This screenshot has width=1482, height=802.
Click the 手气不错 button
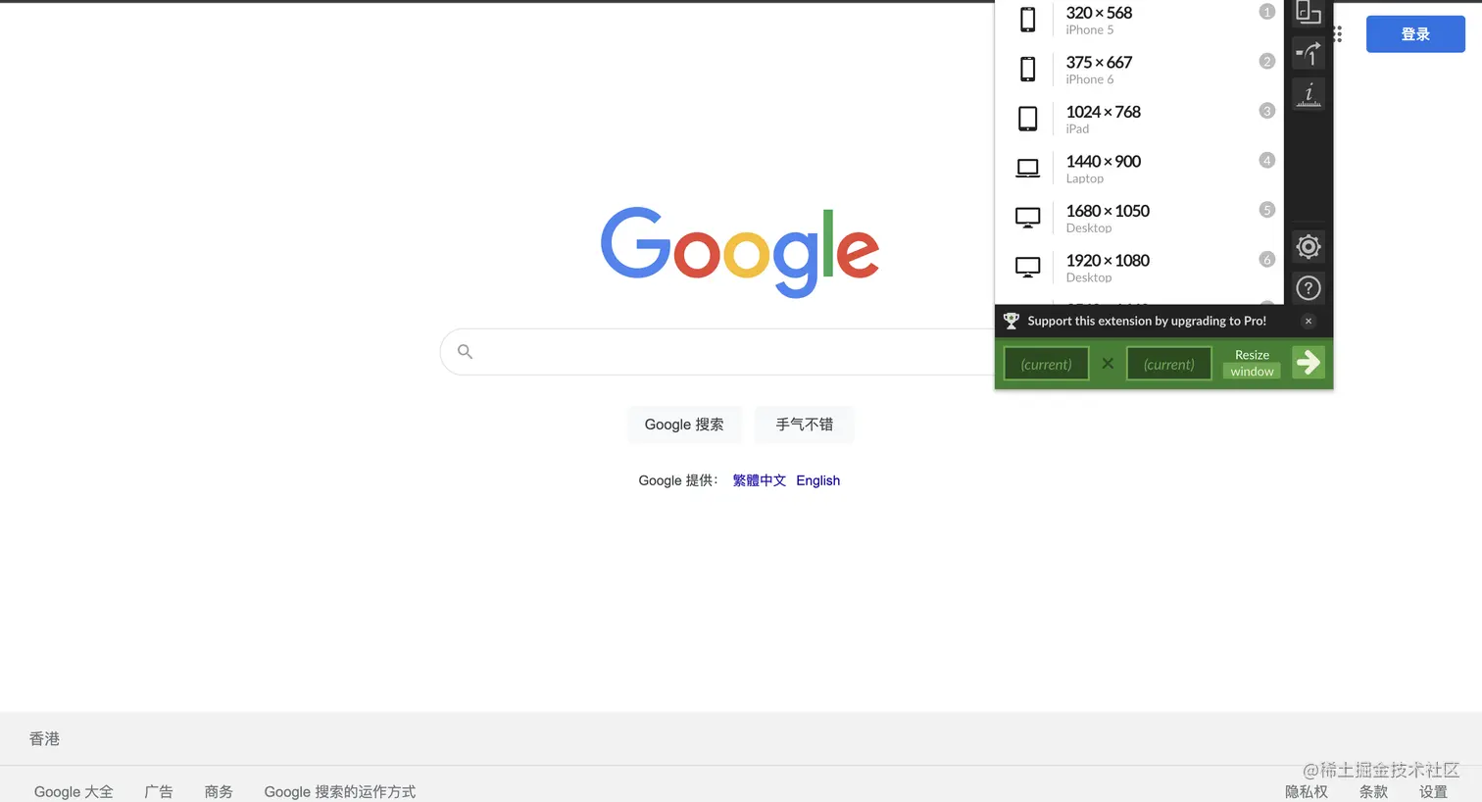[804, 424]
